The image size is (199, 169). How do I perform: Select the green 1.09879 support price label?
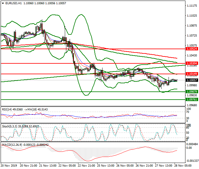tap(192, 92)
